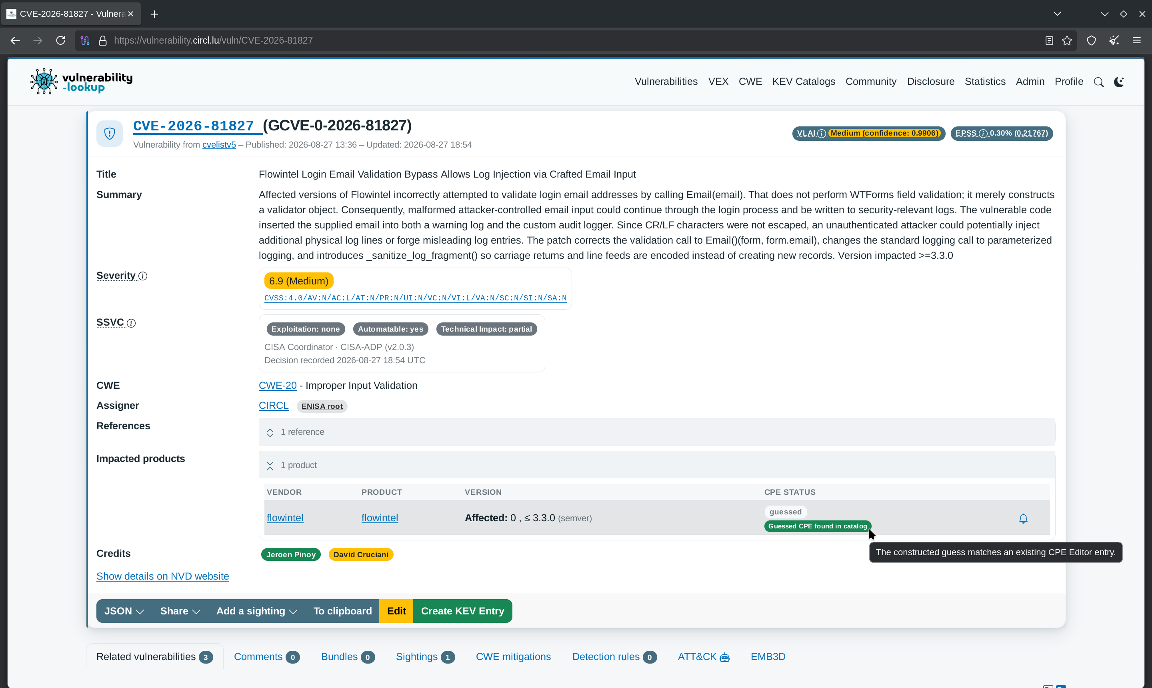The width and height of the screenshot is (1152, 688).
Task: Open the Add a sighting dropdown
Action: coord(257,612)
